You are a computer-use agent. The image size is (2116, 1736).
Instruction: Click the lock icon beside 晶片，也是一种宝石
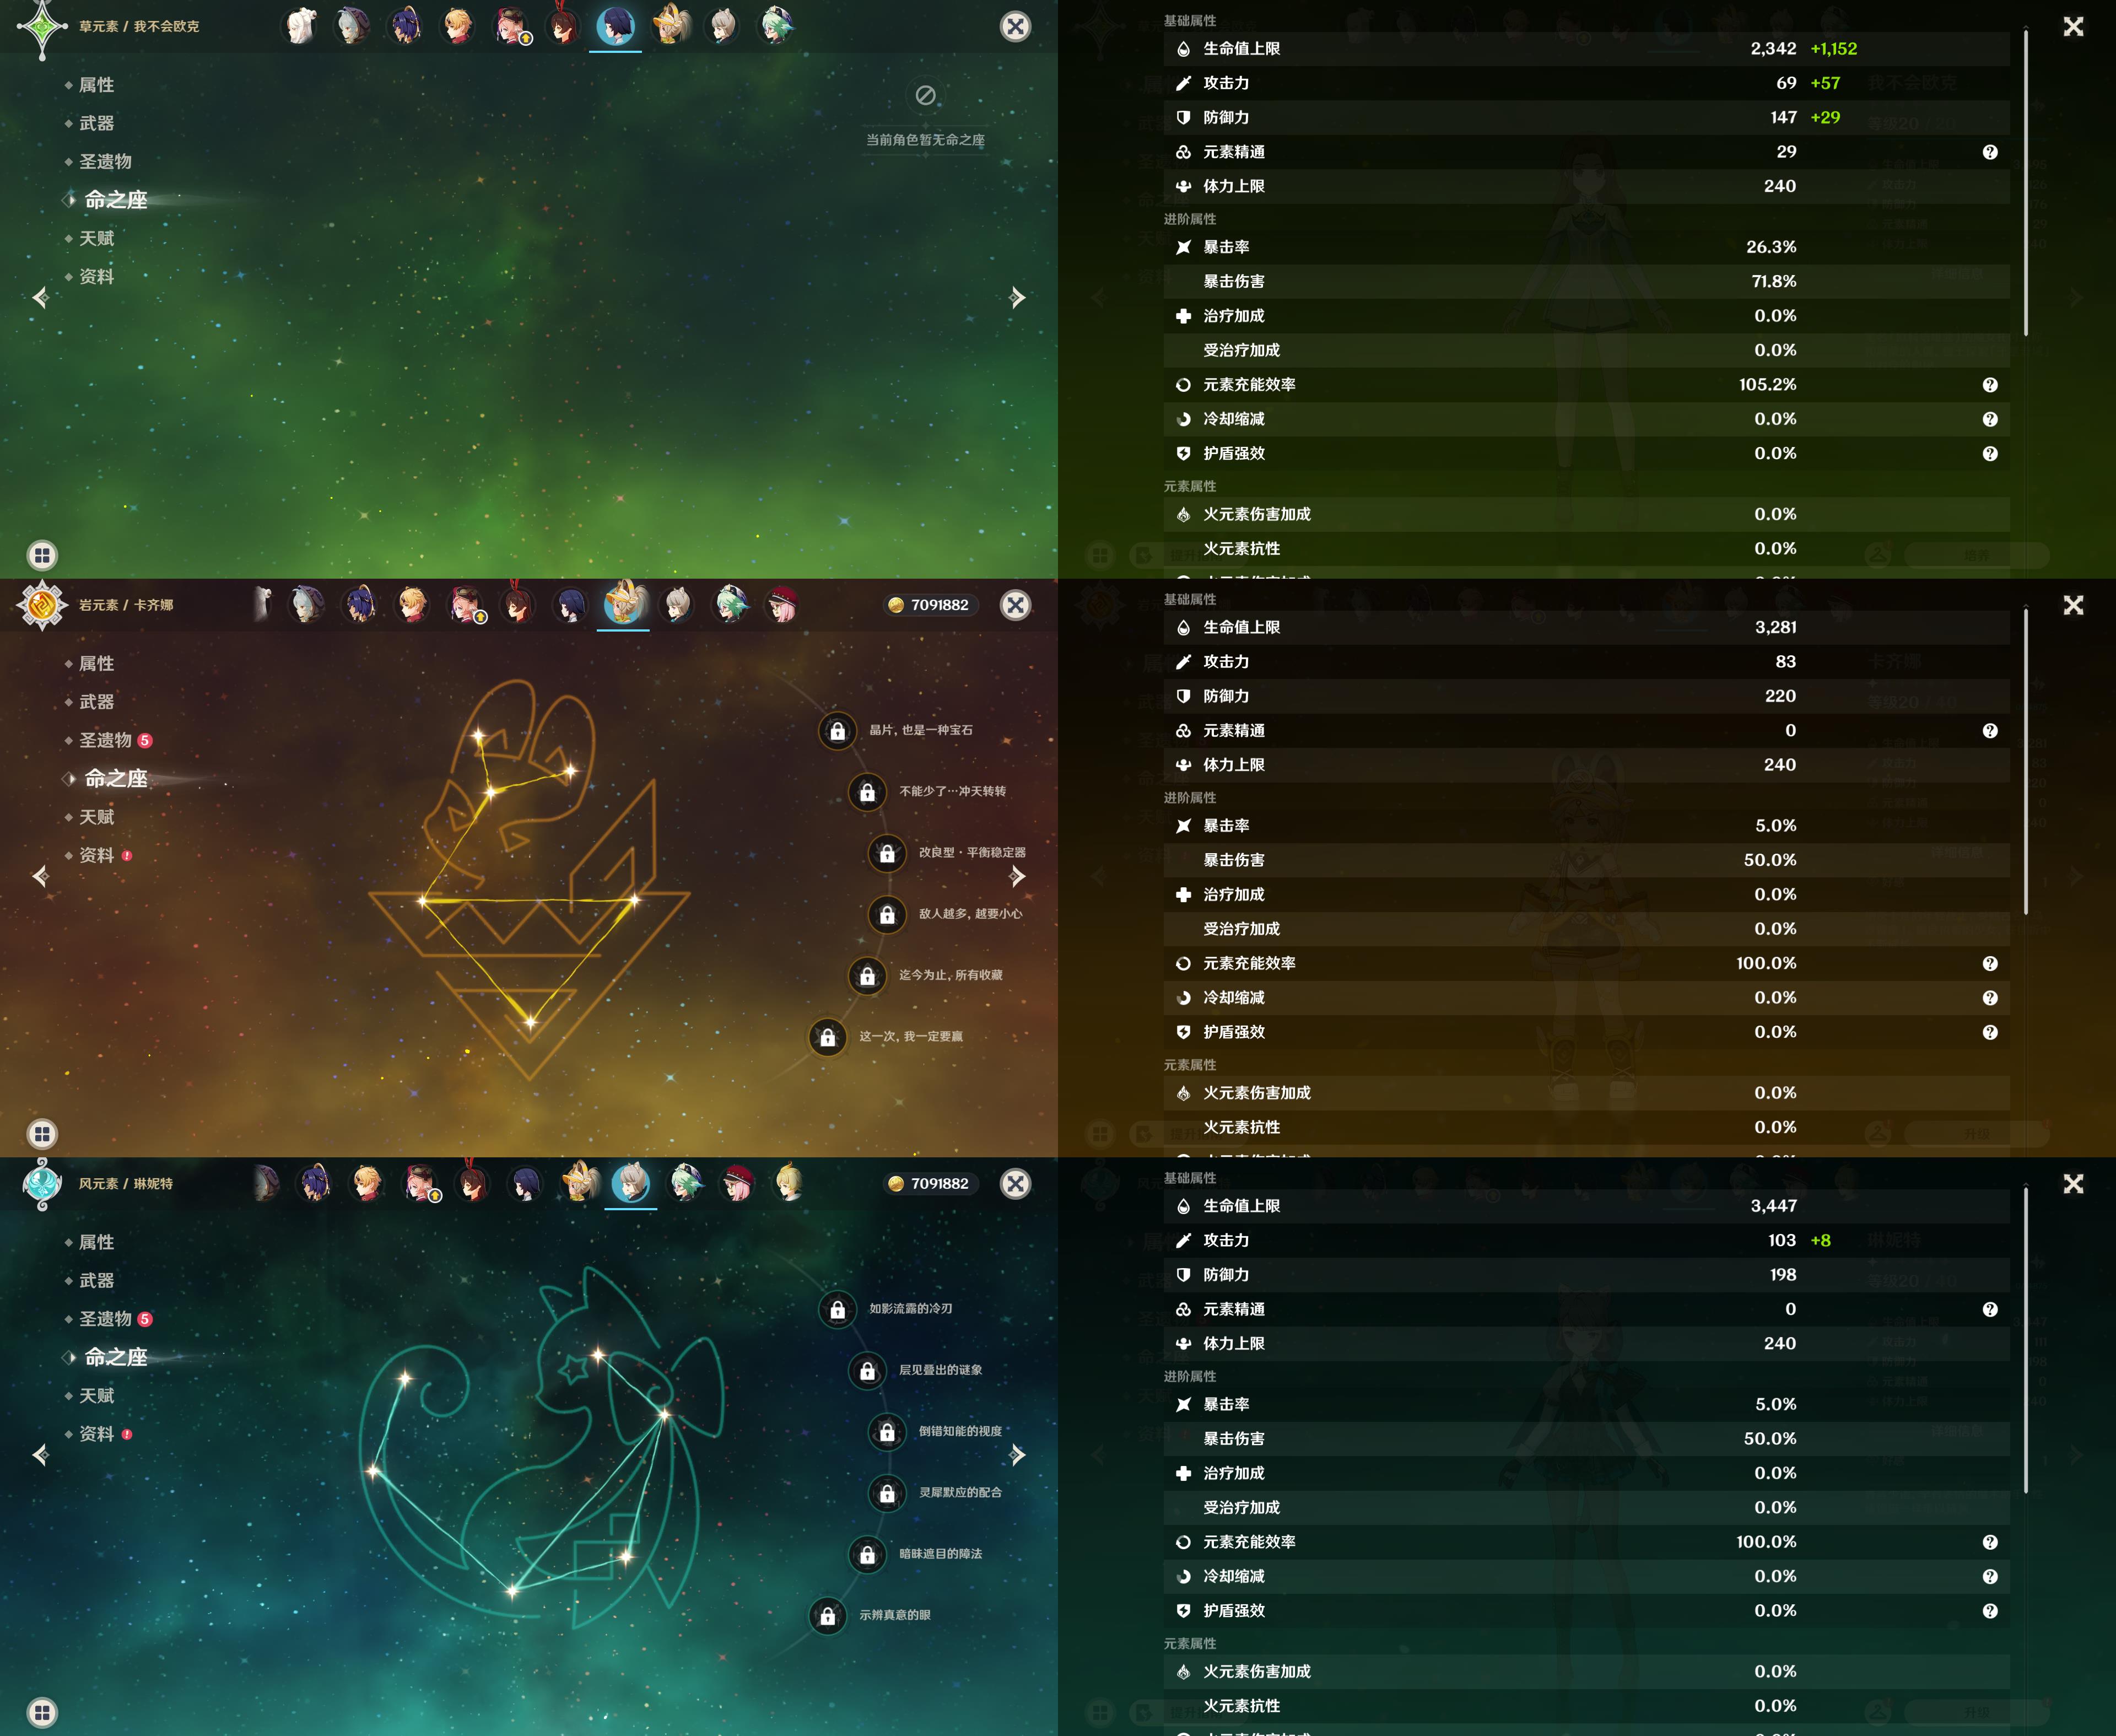tap(838, 731)
